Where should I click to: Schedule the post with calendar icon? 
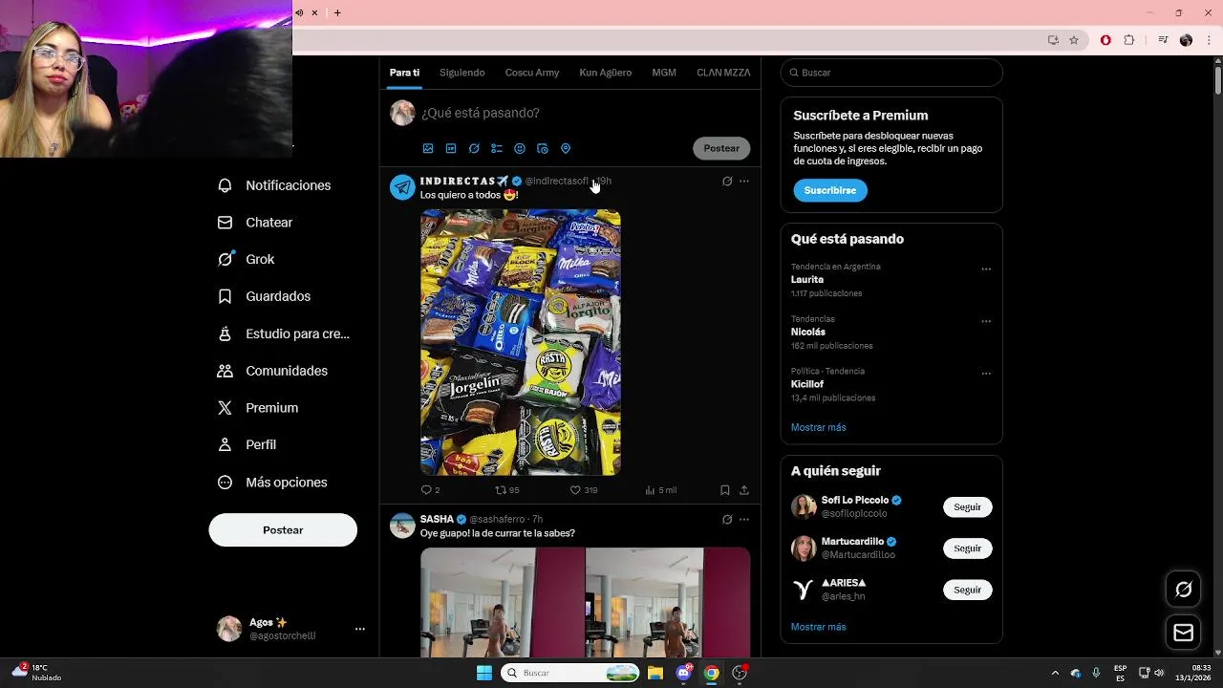[543, 148]
